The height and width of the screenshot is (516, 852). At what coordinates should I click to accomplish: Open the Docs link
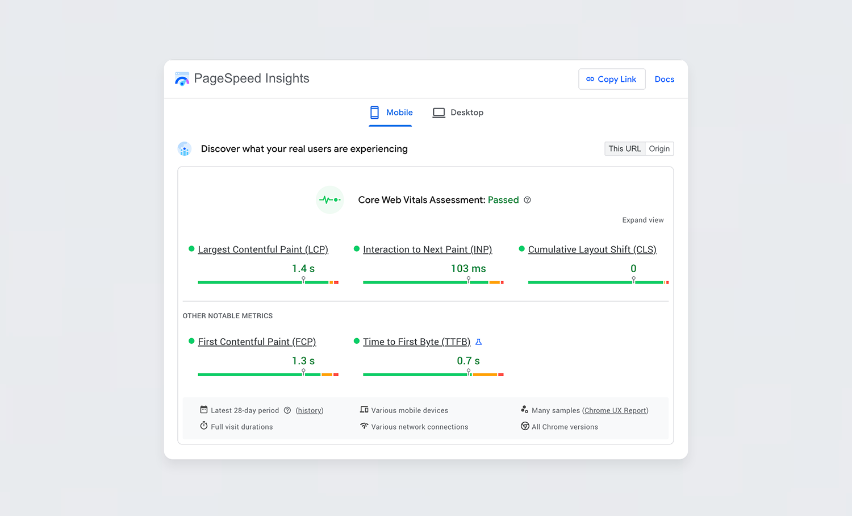pos(664,79)
